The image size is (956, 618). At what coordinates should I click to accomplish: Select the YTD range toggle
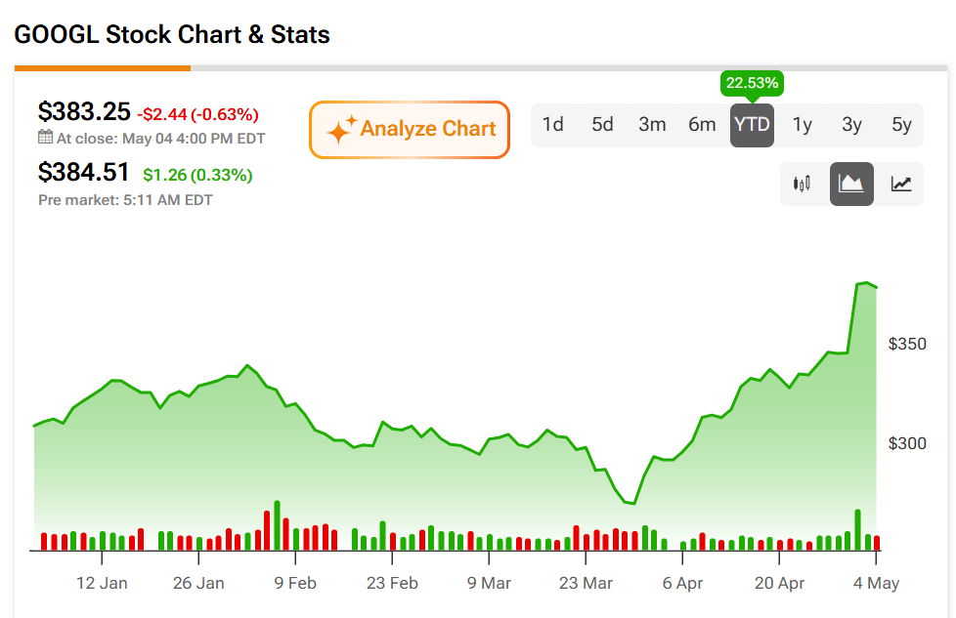[x=752, y=125]
